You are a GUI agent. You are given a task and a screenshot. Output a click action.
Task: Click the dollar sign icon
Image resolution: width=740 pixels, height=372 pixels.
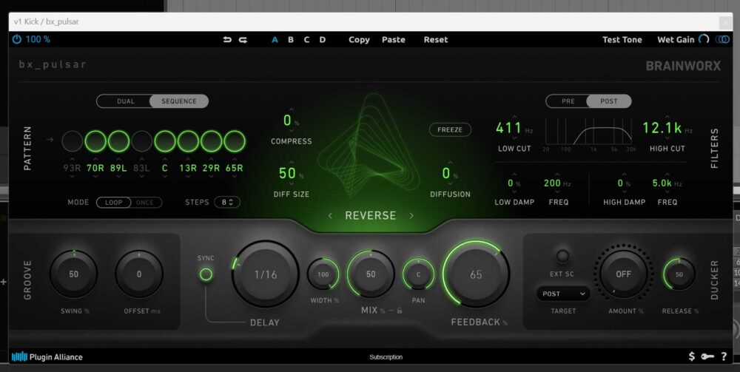click(x=691, y=356)
